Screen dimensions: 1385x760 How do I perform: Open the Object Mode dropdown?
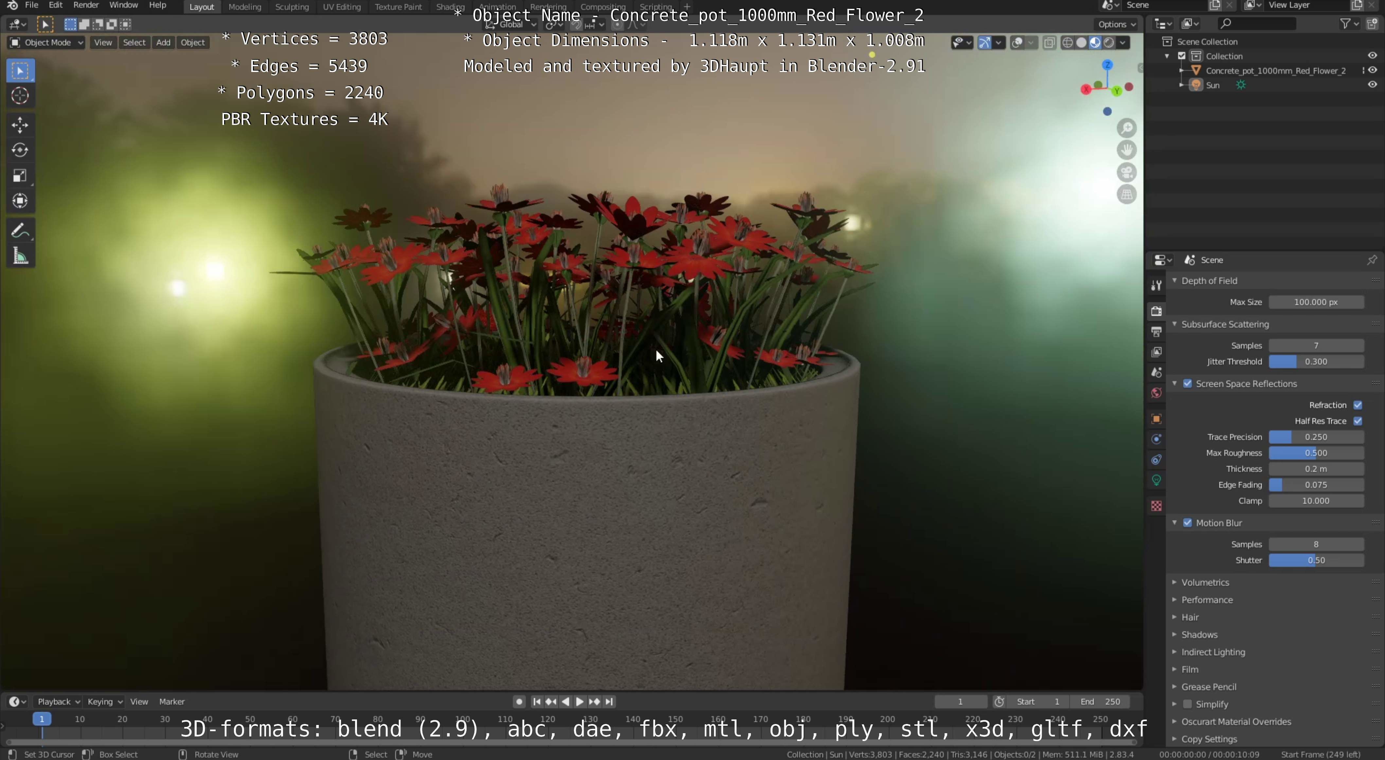coord(46,43)
